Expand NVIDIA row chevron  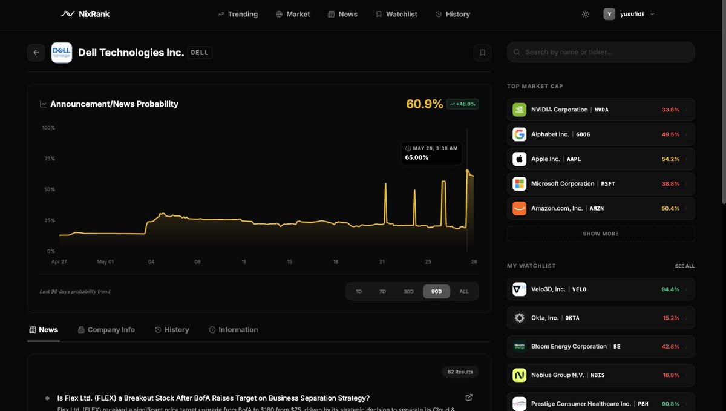click(686, 110)
